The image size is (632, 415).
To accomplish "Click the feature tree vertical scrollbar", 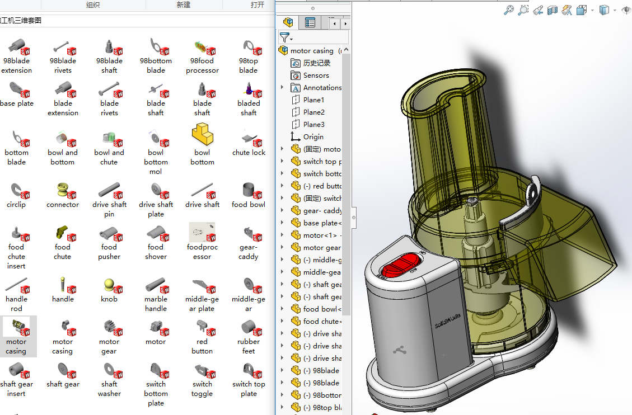I will [347, 185].
